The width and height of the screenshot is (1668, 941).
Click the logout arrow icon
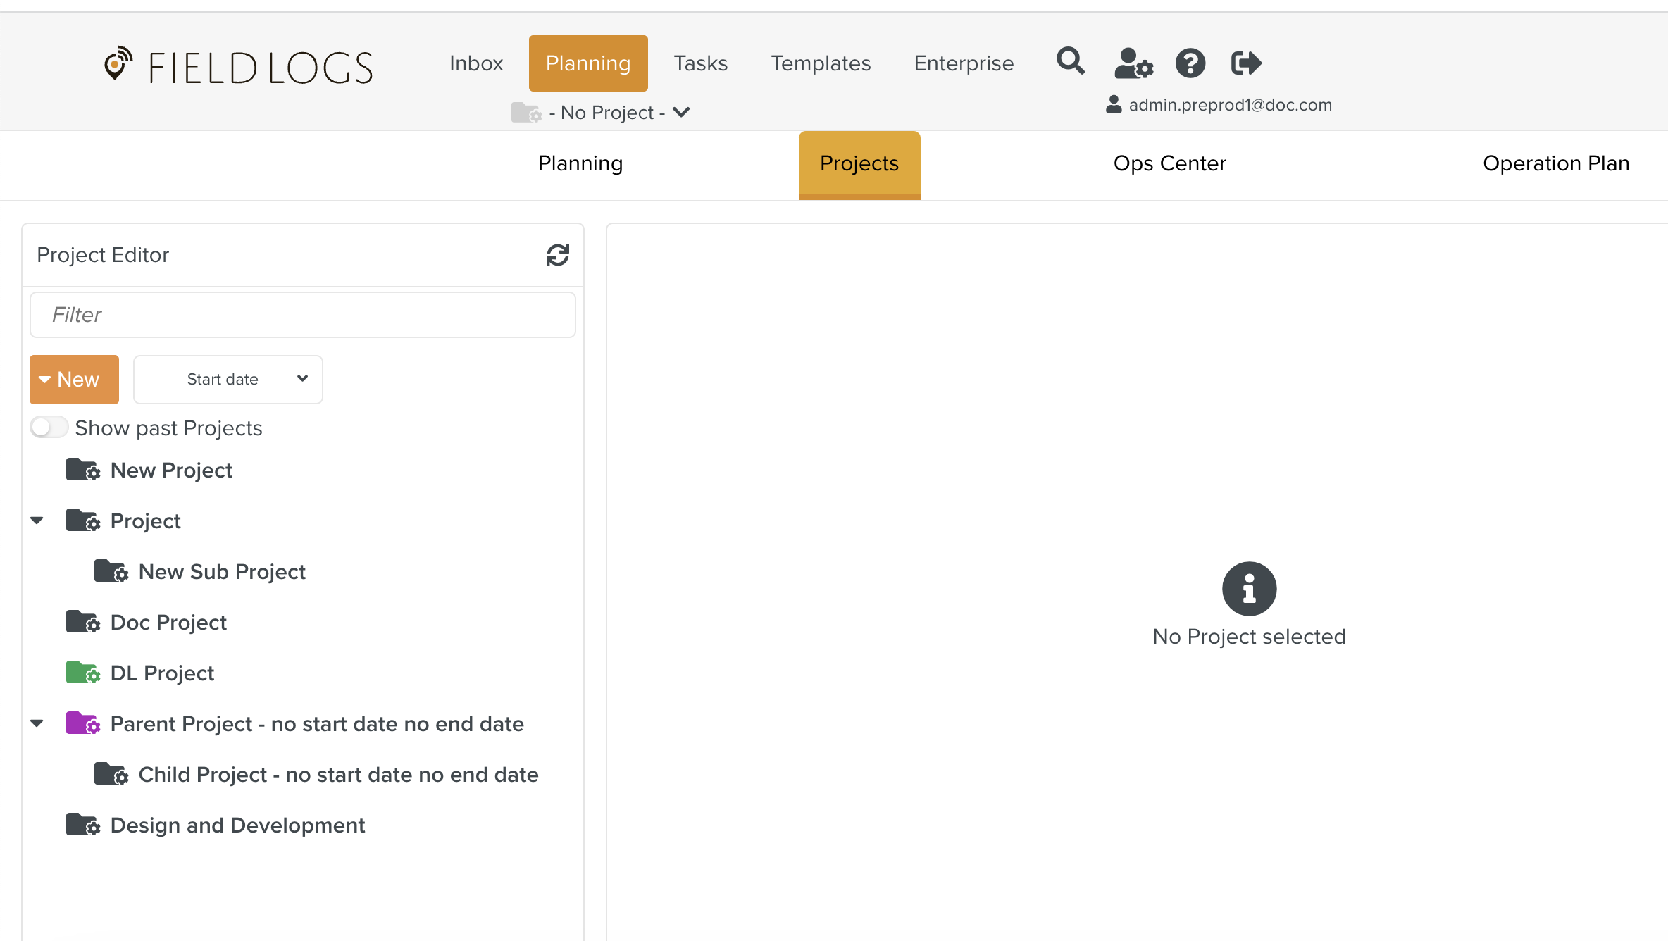coord(1245,63)
